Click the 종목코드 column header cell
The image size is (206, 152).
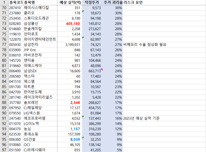click(x=16, y=2)
